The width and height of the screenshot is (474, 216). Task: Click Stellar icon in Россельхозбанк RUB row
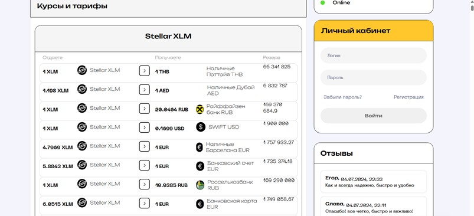pos(82,184)
